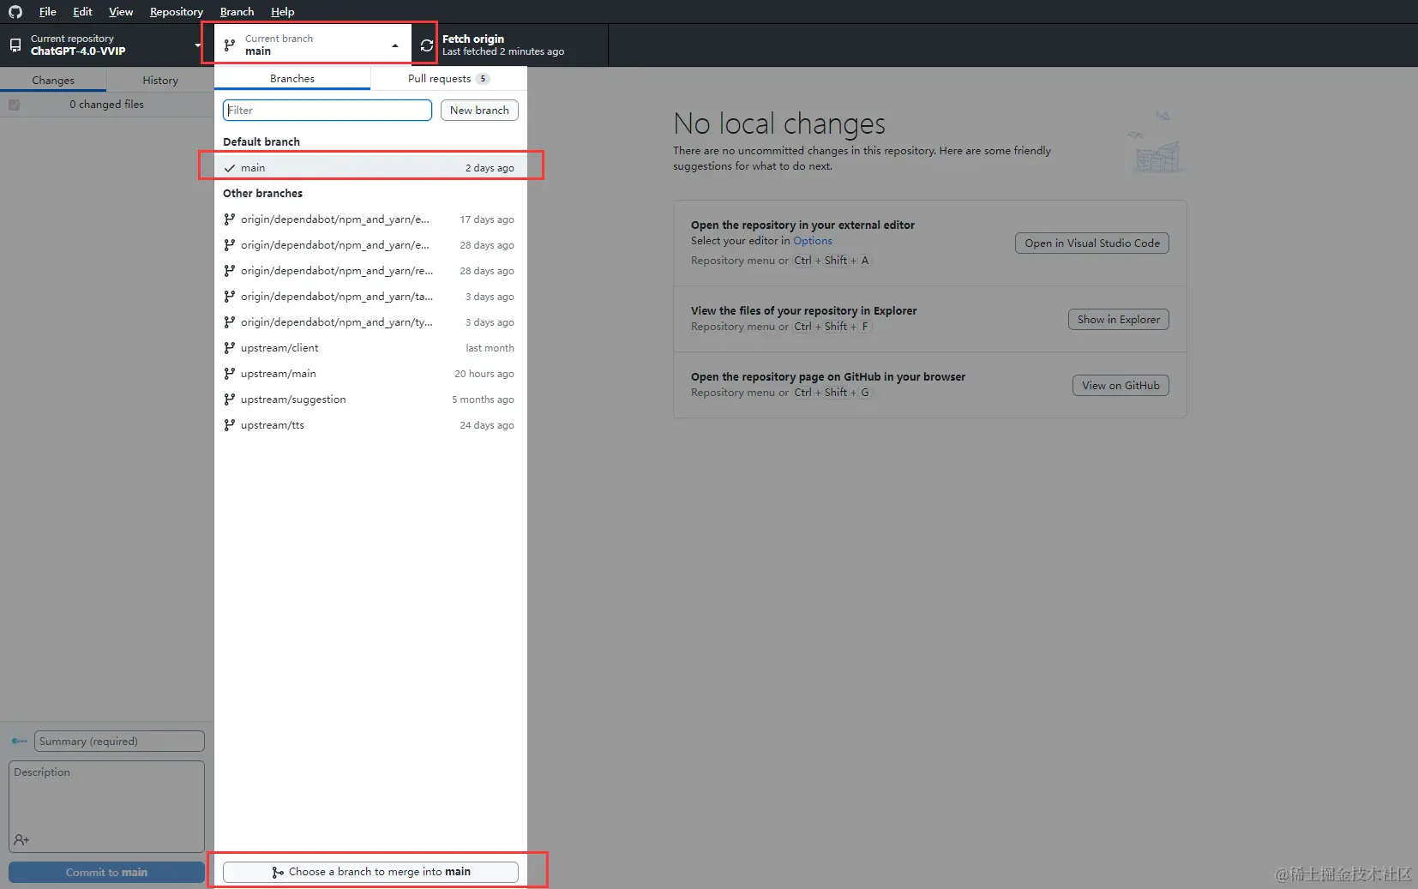Select dependabot branch ending in /ta...

pos(370,297)
